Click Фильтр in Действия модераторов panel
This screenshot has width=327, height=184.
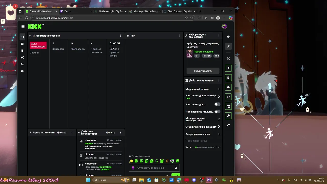[x=111, y=133]
